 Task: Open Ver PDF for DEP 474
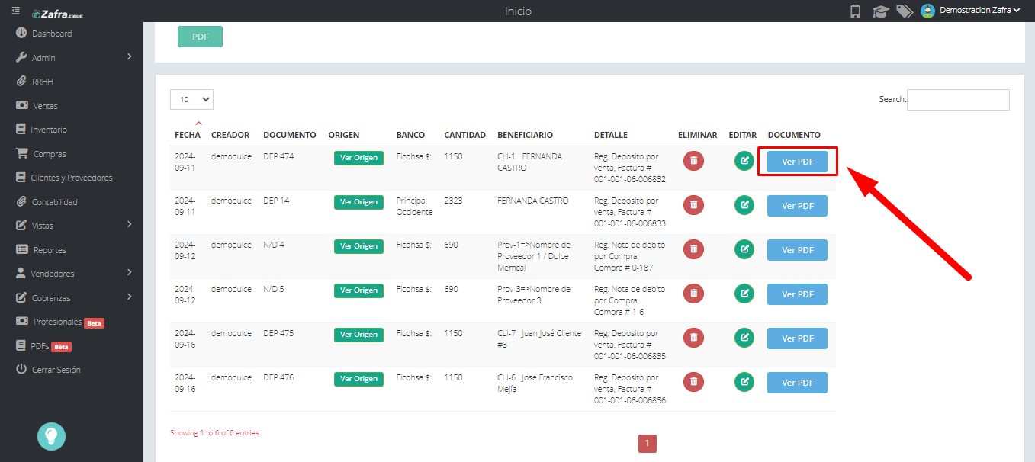(x=797, y=162)
